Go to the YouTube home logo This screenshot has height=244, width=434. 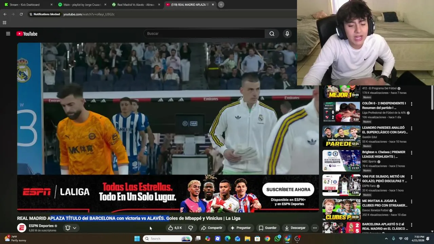pyautogui.click(x=27, y=34)
